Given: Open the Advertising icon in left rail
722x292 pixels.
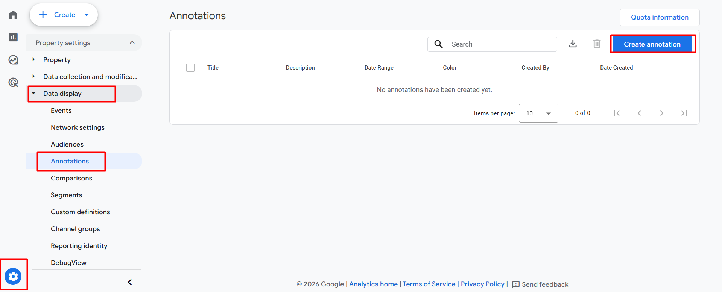Looking at the screenshot, I should tap(13, 82).
